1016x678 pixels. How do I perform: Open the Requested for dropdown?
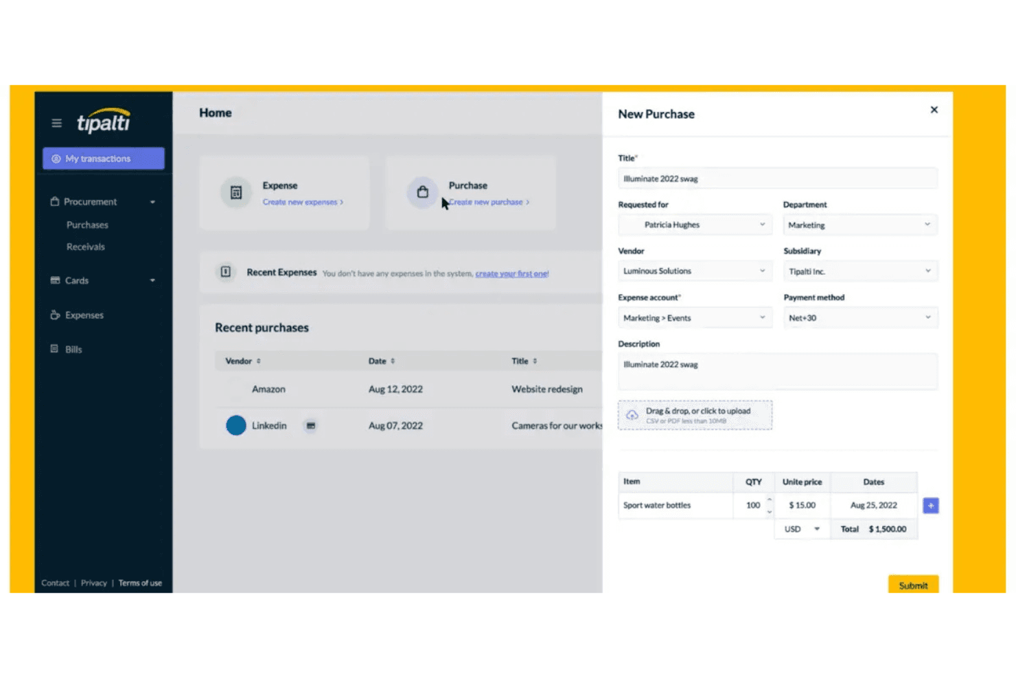tap(695, 225)
